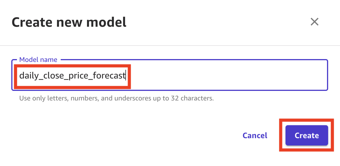Click the naming rules hint text
340x166 pixels.
[116, 98]
